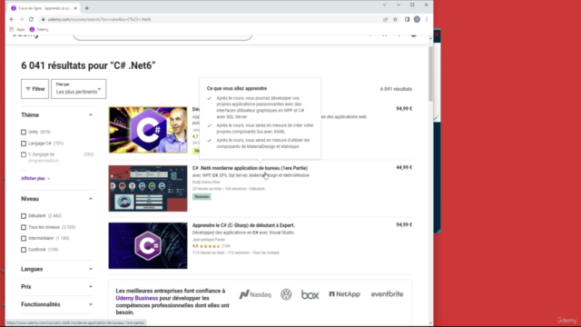581x327 pixels.
Task: Open the C# .Net6 bureau course thumbnail
Action: click(148, 188)
